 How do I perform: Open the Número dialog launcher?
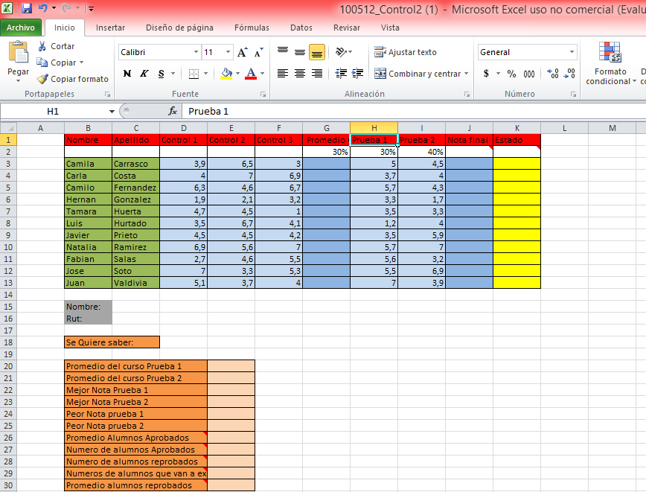point(573,95)
